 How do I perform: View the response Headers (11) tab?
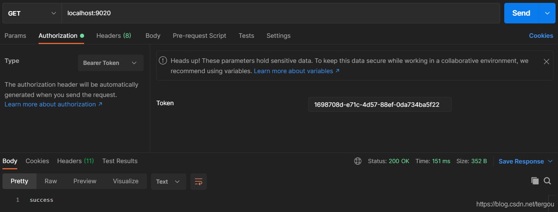point(75,161)
